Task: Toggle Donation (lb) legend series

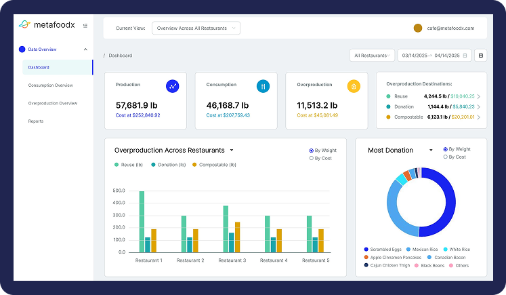Action: 169,165
